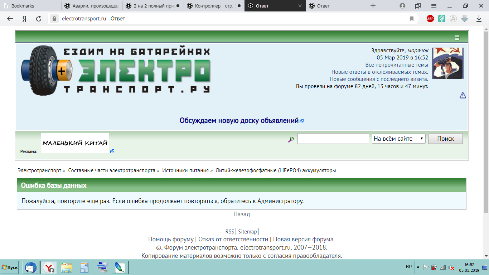Image resolution: width=489 pixels, height=275 pixels.
Task: Toggle the RU keyboard language indicator
Action: [408, 267]
